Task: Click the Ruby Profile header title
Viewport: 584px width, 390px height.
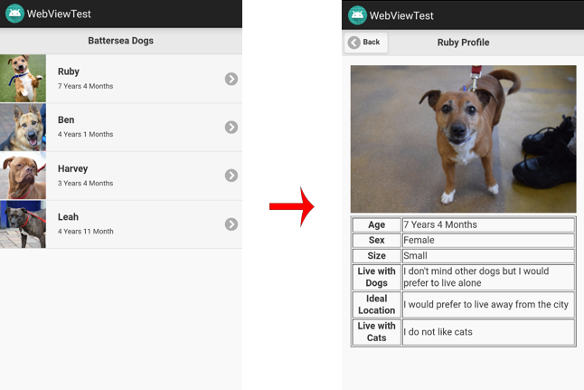Action: click(464, 43)
